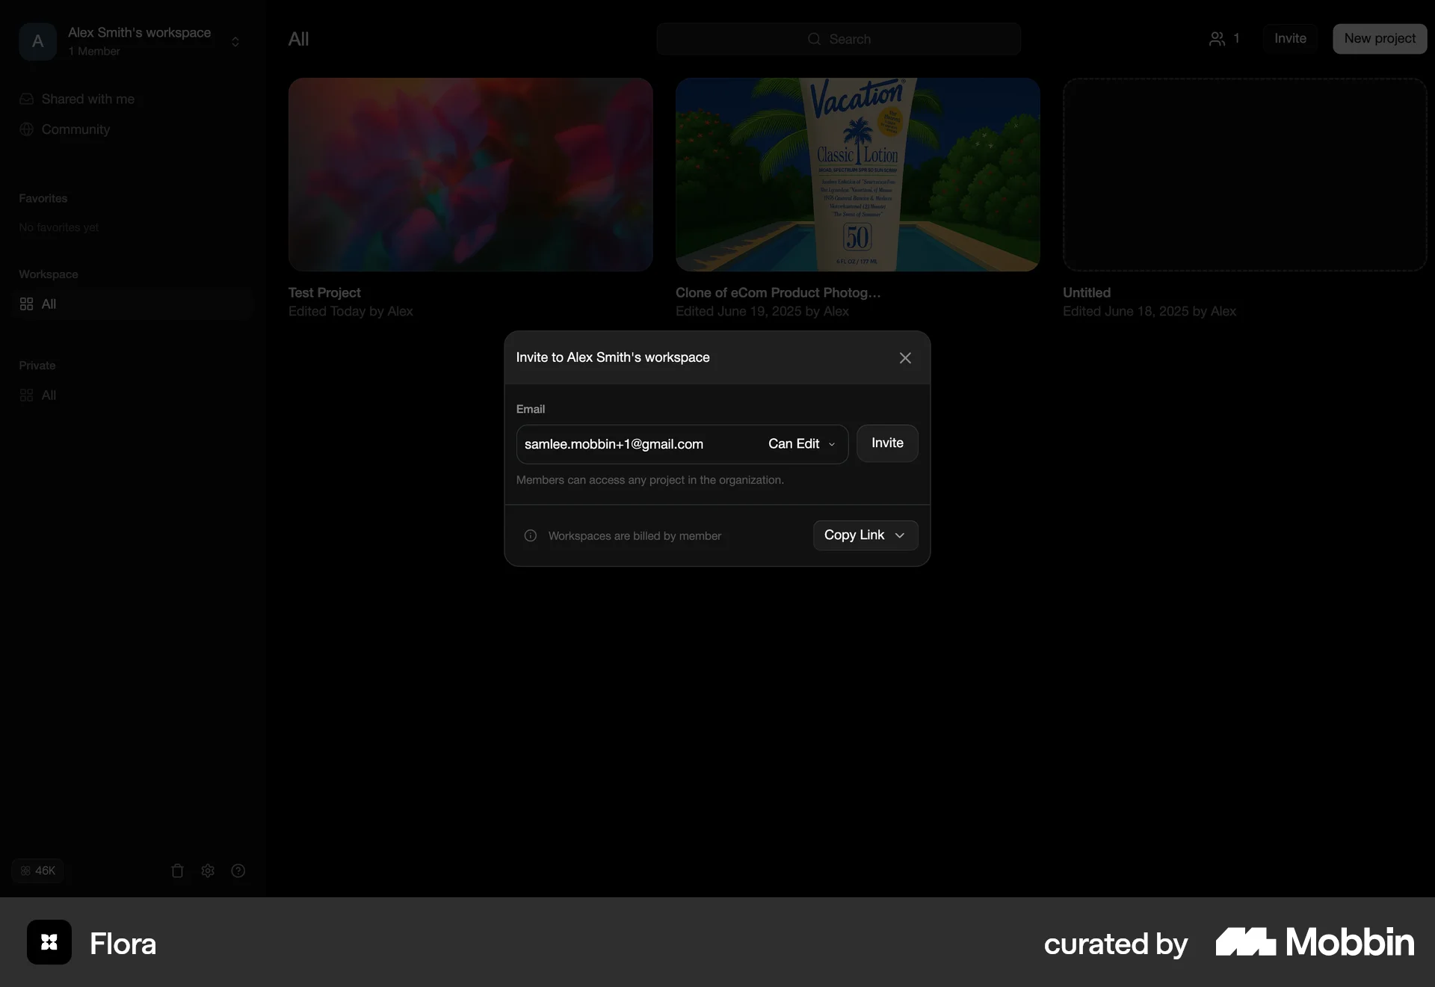Click the 46K credits badge
This screenshot has height=987, width=1435.
(38, 870)
